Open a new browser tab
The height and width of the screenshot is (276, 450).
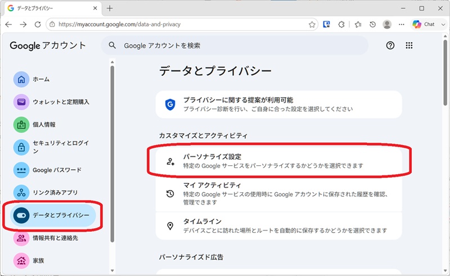[x=110, y=8]
